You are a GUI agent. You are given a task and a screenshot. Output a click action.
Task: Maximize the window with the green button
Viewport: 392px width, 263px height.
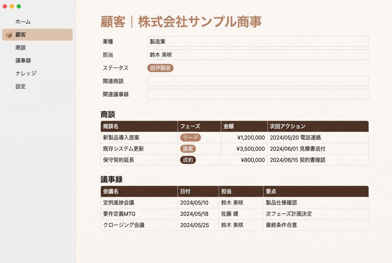click(x=19, y=6)
